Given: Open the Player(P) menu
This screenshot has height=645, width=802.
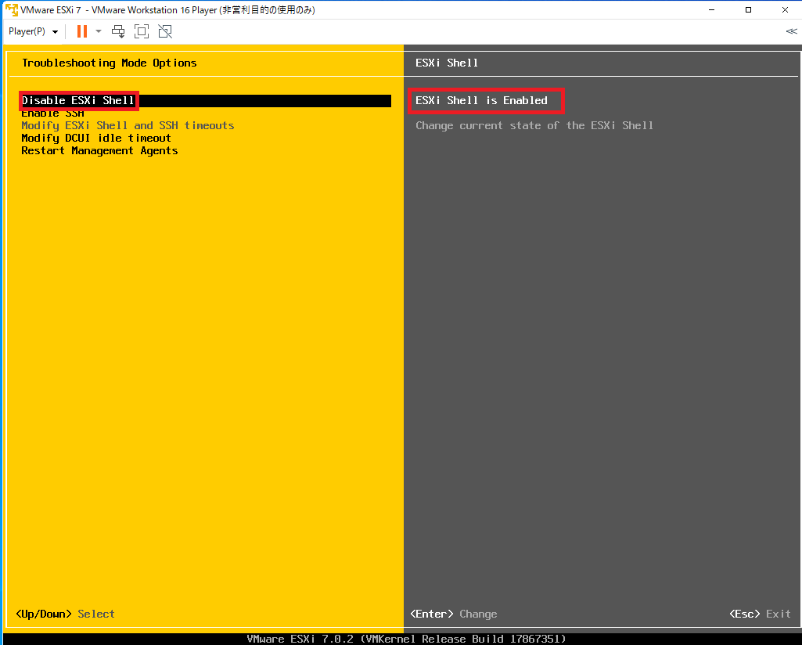Looking at the screenshot, I should point(27,31).
